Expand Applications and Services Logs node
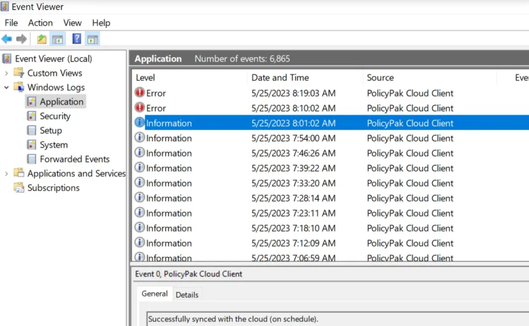The image size is (529, 326). [x=7, y=174]
